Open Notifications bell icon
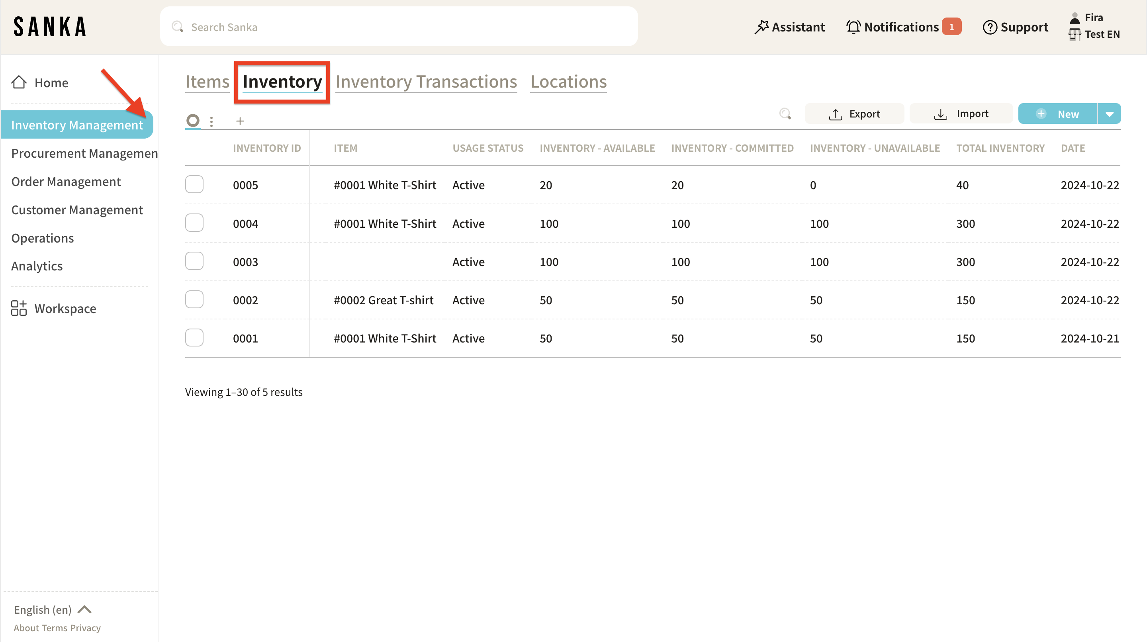The image size is (1147, 642). [853, 27]
